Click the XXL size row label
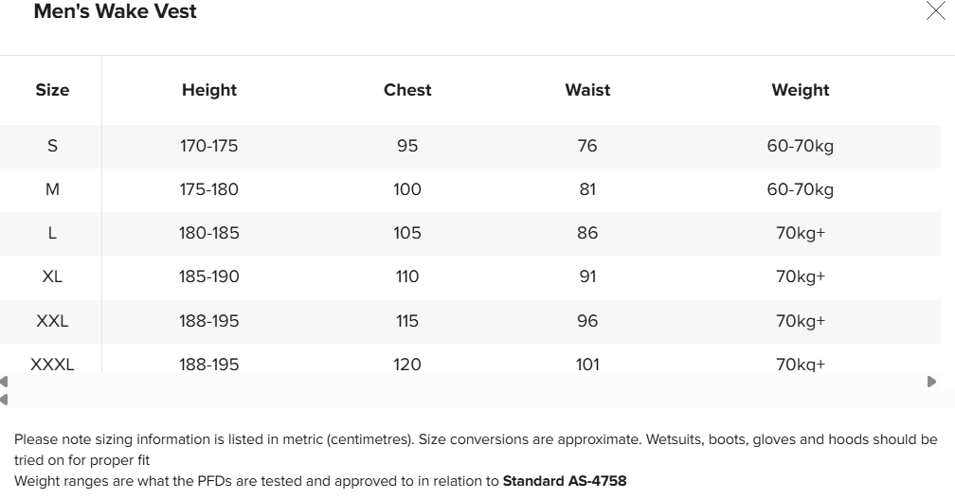Viewport: 955px width, 499px height. (x=52, y=321)
